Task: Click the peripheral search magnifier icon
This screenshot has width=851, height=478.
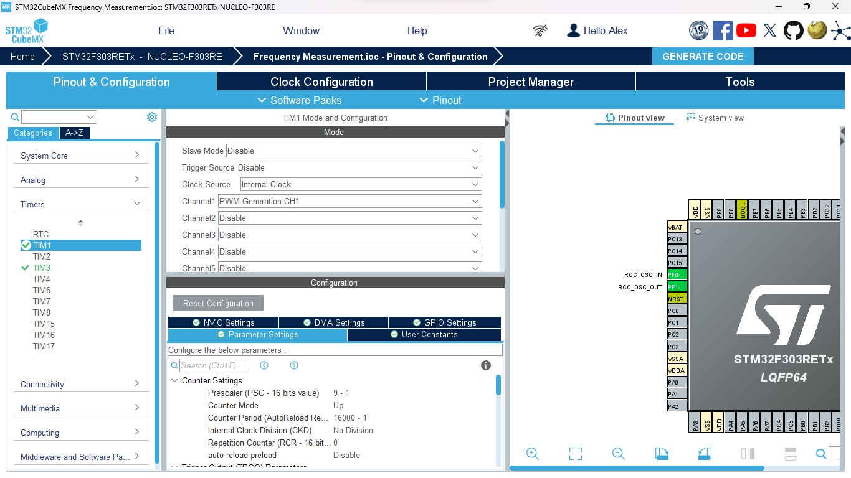Action: (x=15, y=117)
